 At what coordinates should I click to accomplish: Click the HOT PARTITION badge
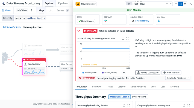[87, 78]
